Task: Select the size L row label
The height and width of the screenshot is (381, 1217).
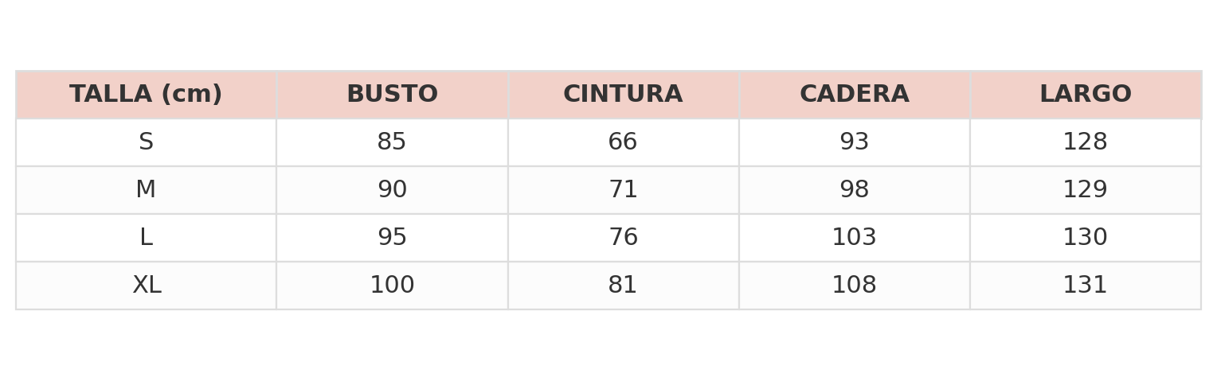Action: click(146, 238)
